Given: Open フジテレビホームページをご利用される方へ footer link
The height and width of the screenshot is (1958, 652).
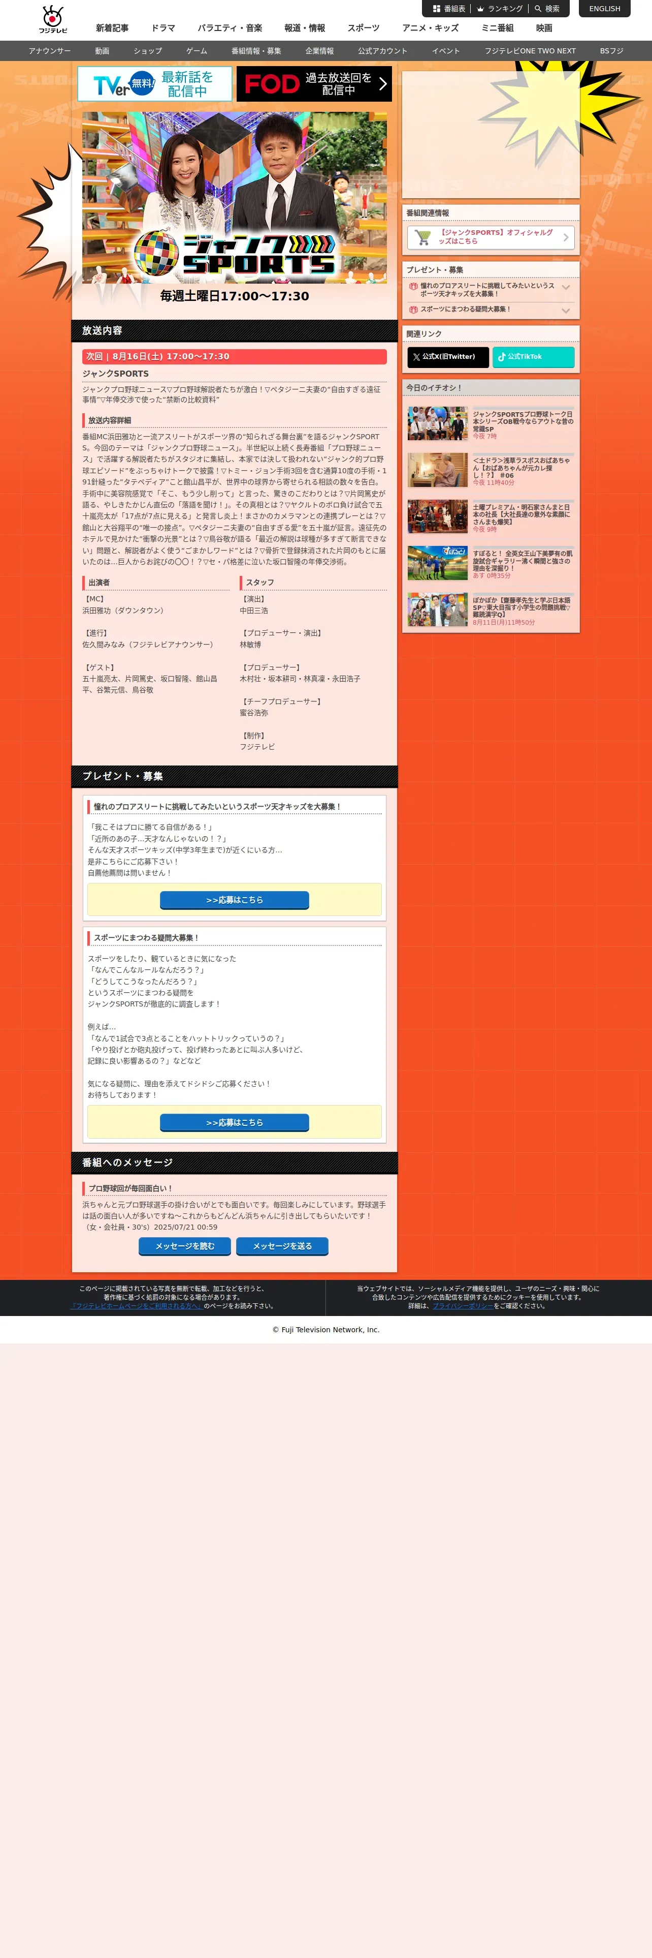Looking at the screenshot, I should point(137,1306).
